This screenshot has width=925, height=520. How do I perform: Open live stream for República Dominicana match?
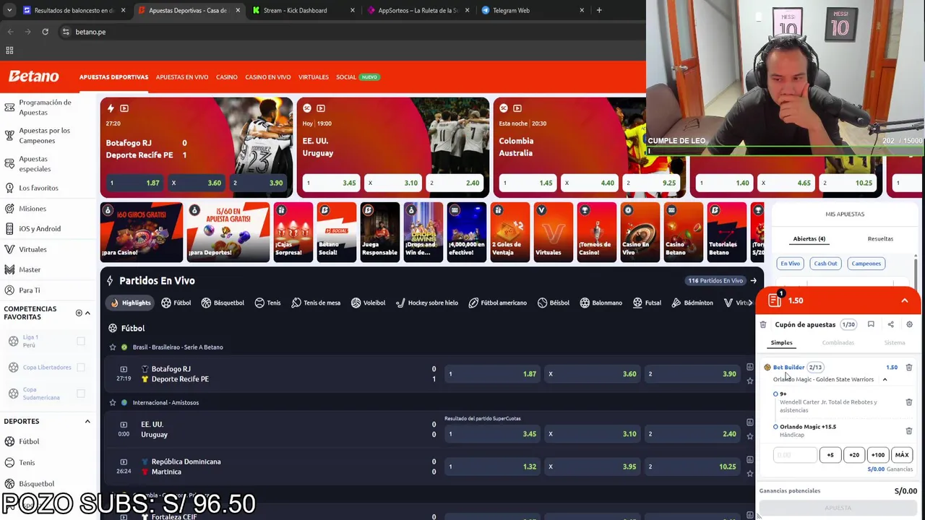pyautogui.click(x=124, y=461)
